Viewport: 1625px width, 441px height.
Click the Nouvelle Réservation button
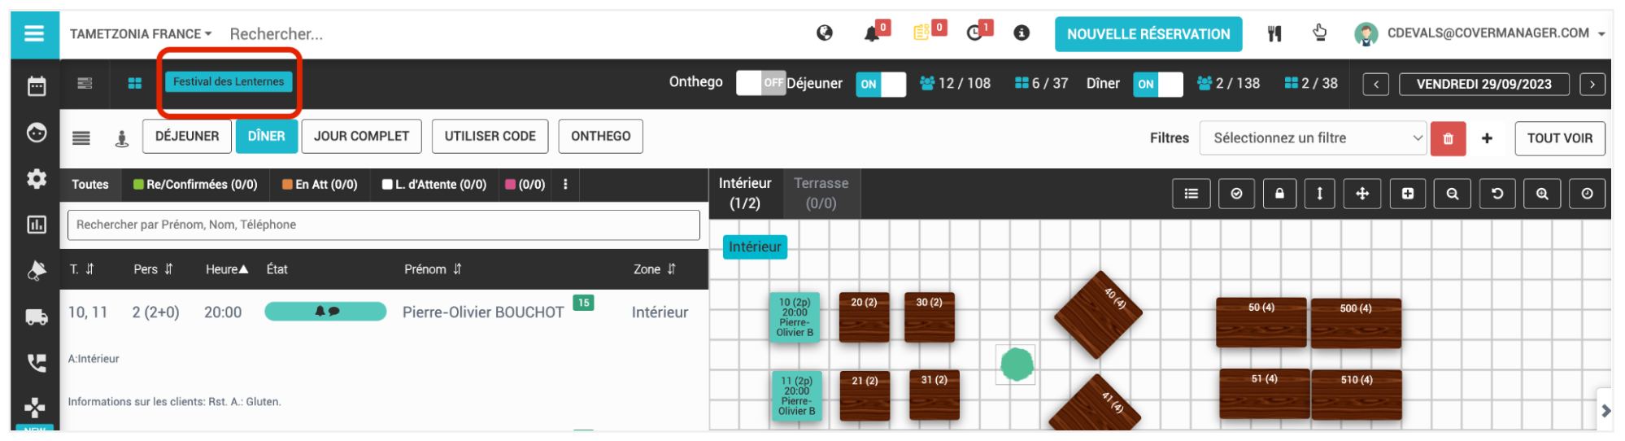(x=1148, y=34)
